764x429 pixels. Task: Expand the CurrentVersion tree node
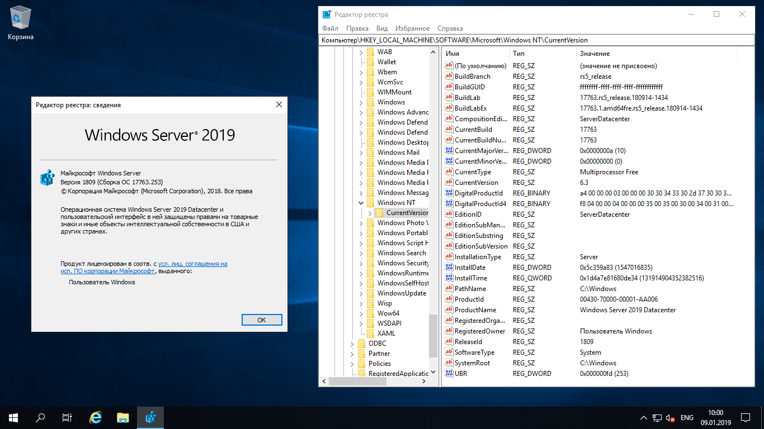(x=370, y=213)
